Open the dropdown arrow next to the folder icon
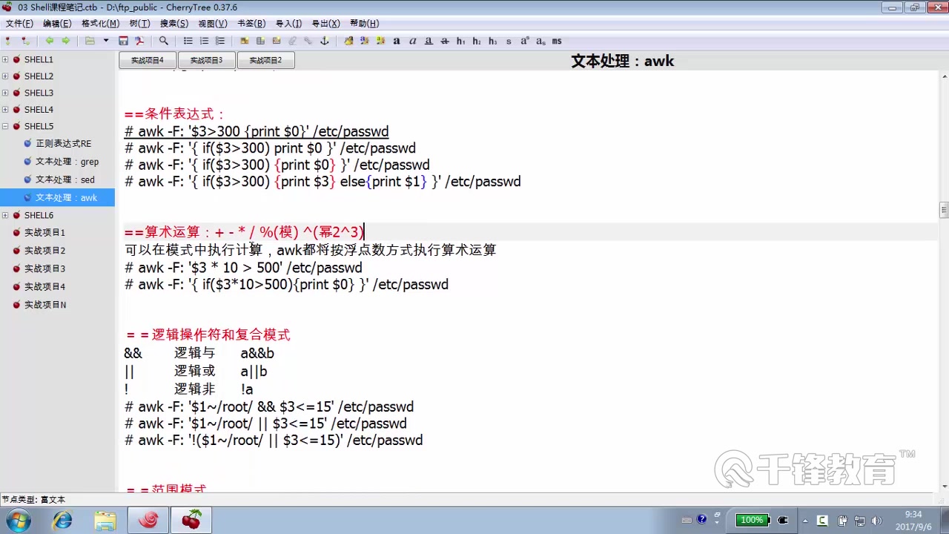The height and width of the screenshot is (534, 949). tap(105, 41)
